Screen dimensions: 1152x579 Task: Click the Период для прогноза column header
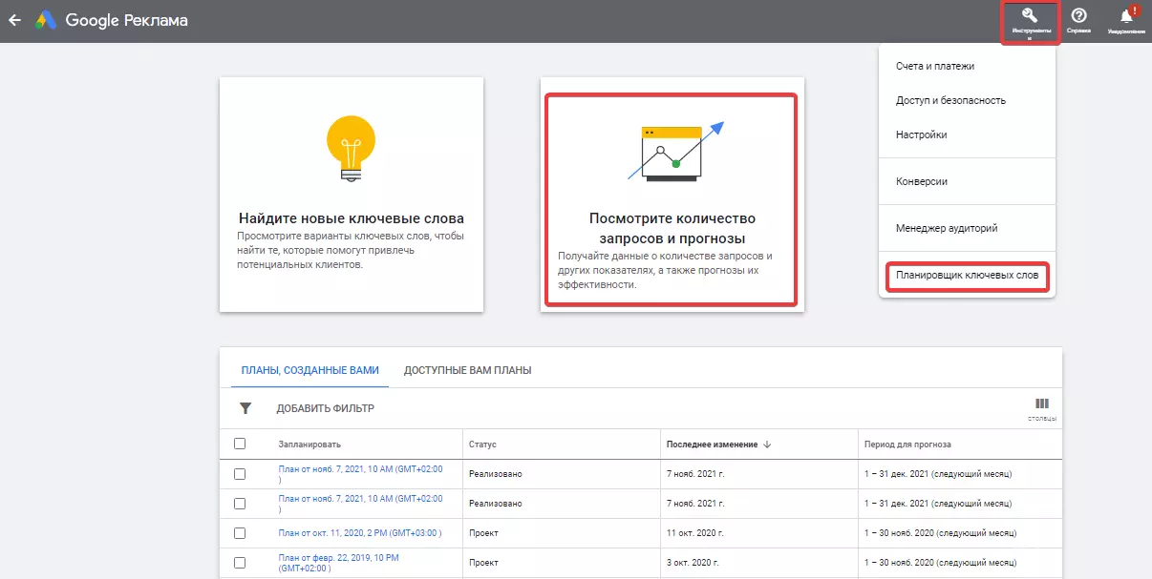(x=907, y=445)
